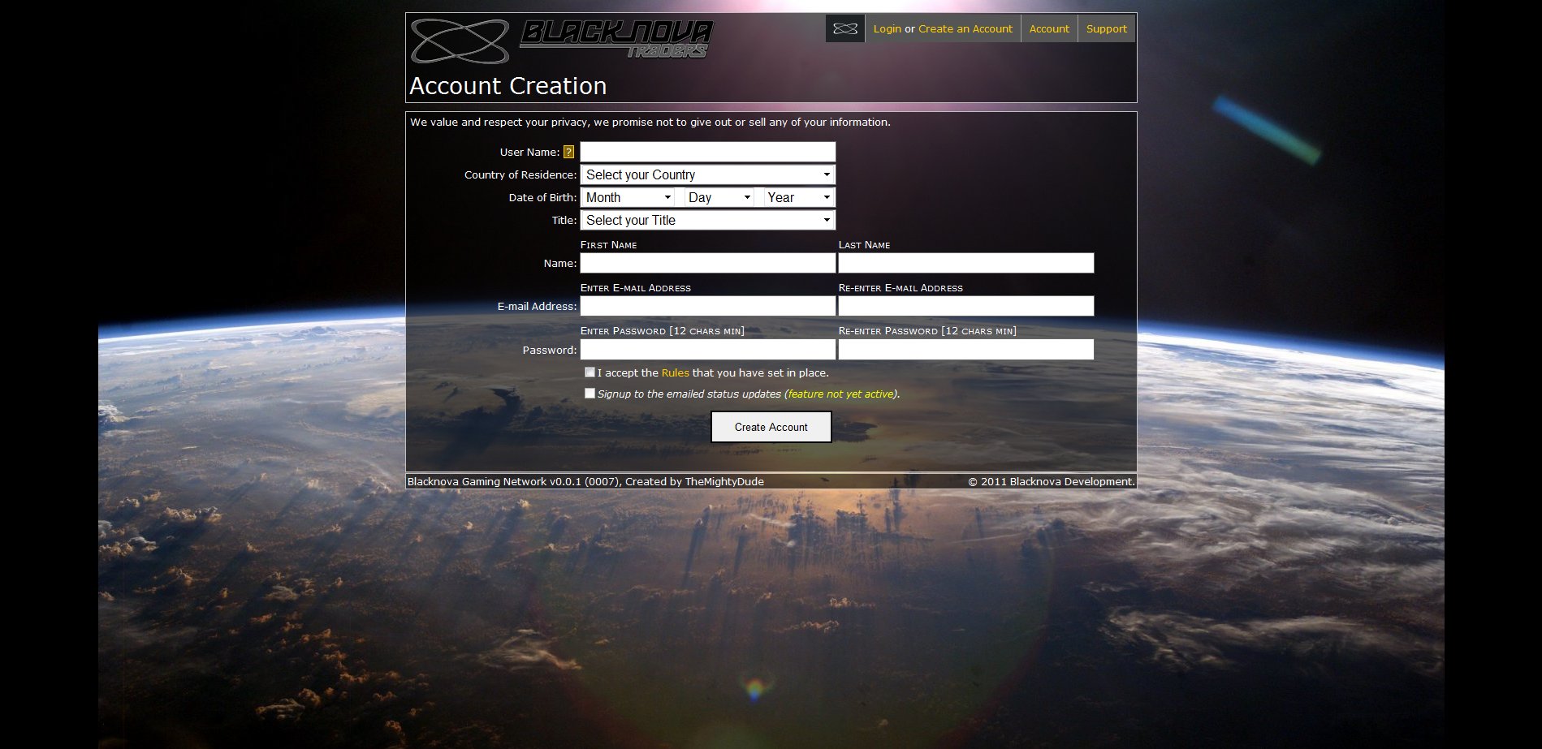Screen dimensions: 1542x749
Task: Focus the Last Name input field
Action: click(966, 263)
